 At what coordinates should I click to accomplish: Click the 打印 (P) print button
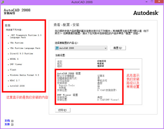point(63,110)
